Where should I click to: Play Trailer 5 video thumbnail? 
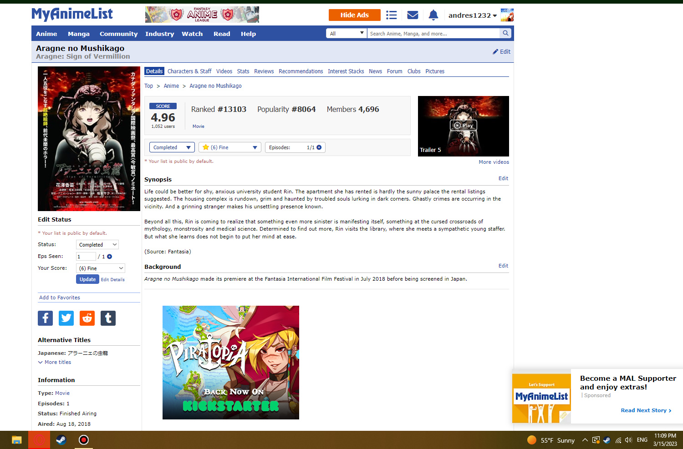pos(463,126)
